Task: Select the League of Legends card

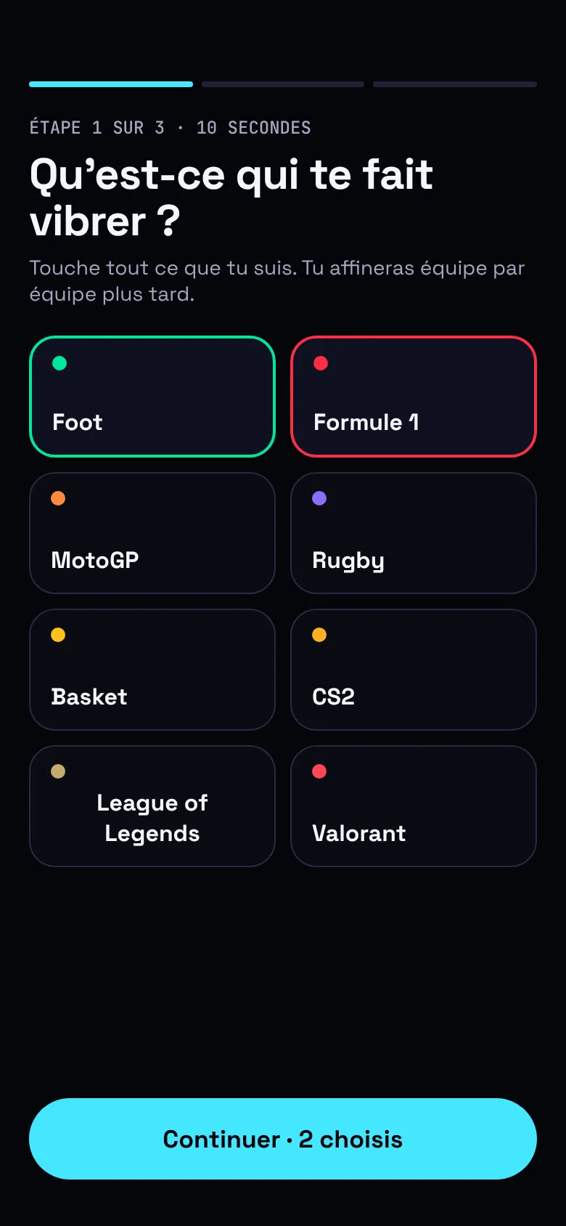Action: pyautogui.click(x=152, y=806)
